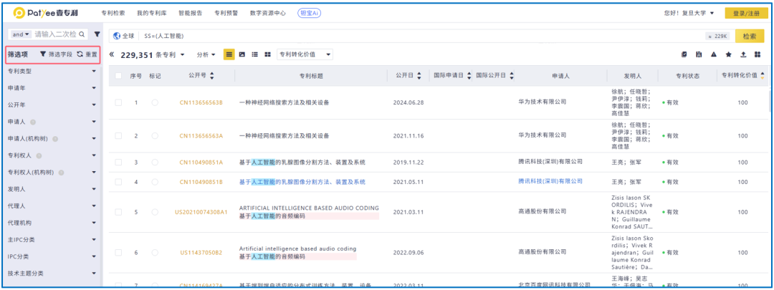Click the funnel filter icon beside secondary search
This screenshot has width=774, height=290.
coord(97,34)
